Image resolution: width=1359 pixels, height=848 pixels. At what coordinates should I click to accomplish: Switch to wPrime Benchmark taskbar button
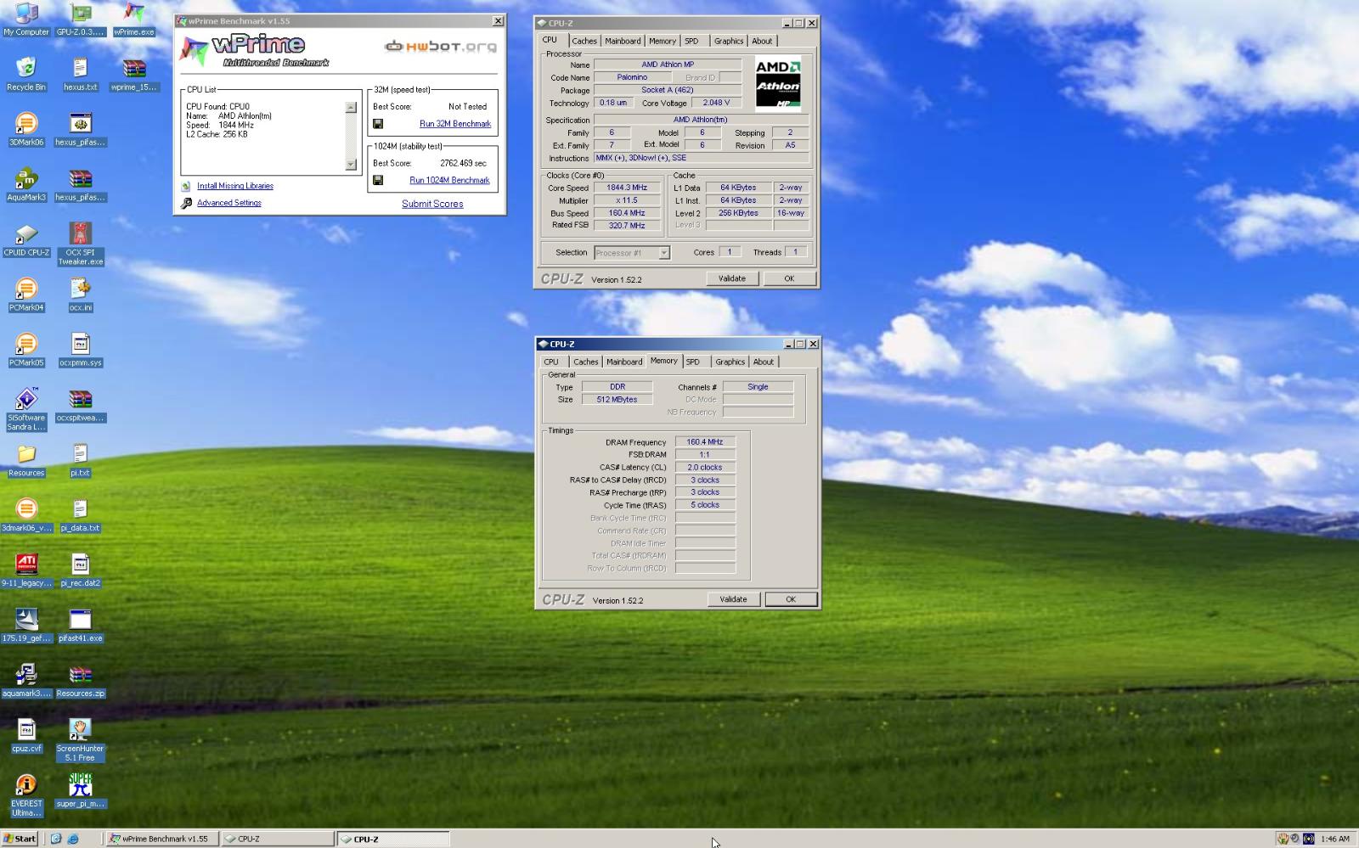click(x=163, y=839)
